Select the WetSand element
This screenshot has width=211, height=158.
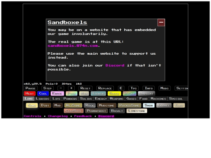point(73,105)
